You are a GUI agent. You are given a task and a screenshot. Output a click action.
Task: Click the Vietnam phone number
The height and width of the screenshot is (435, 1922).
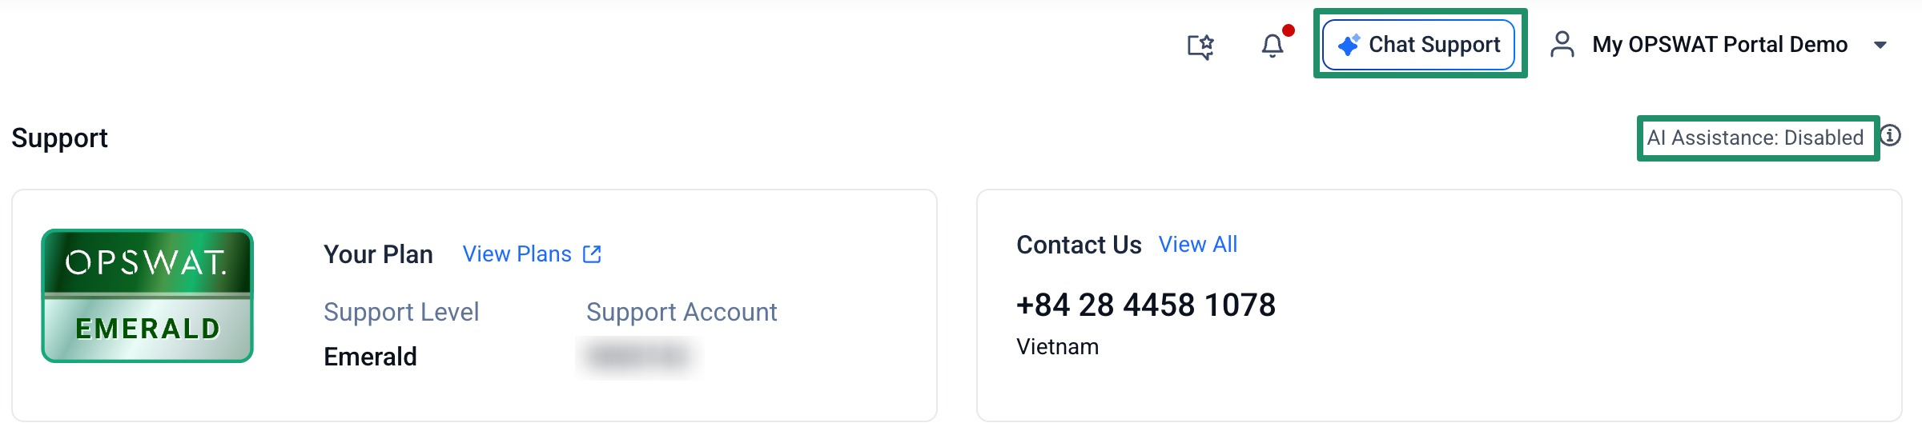(x=1145, y=305)
